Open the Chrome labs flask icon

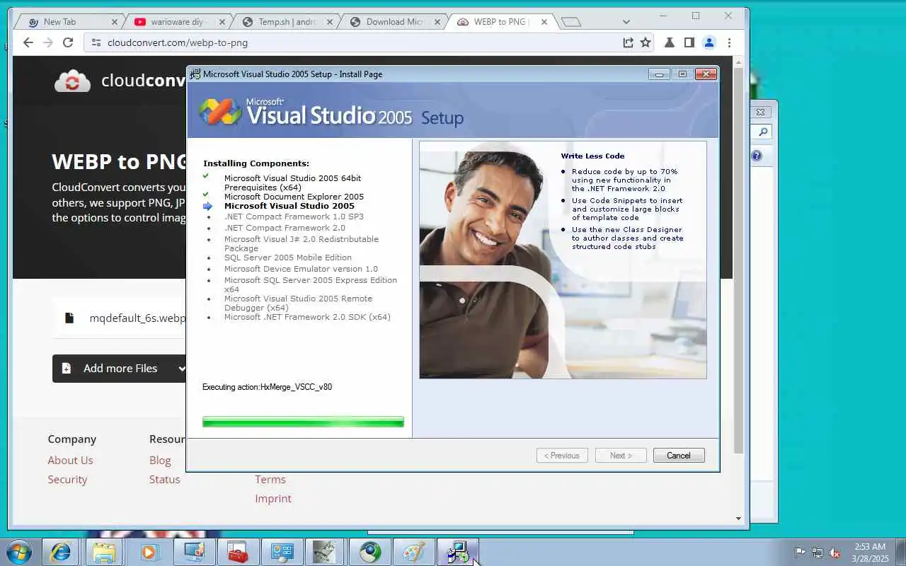(669, 42)
